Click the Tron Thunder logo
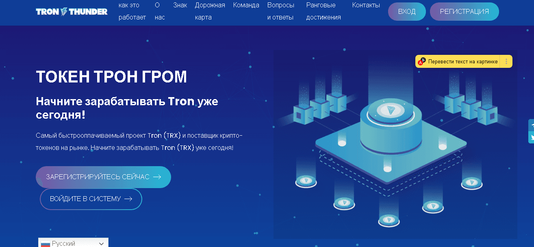 coord(72,11)
